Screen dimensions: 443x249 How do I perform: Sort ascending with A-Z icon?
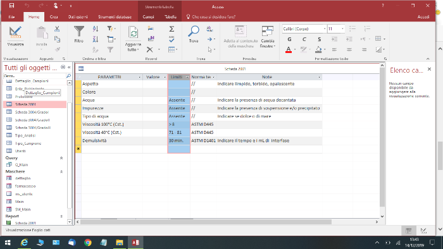(96, 29)
